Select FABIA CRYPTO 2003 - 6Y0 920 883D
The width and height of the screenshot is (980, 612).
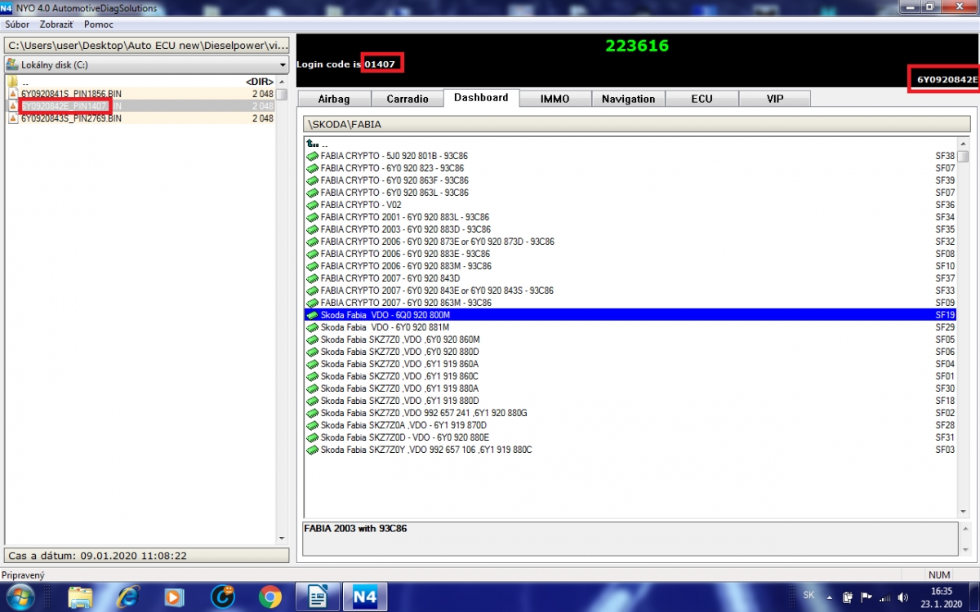click(x=630, y=229)
